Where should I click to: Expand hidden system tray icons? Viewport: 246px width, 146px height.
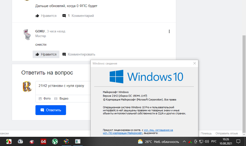tap(184, 142)
